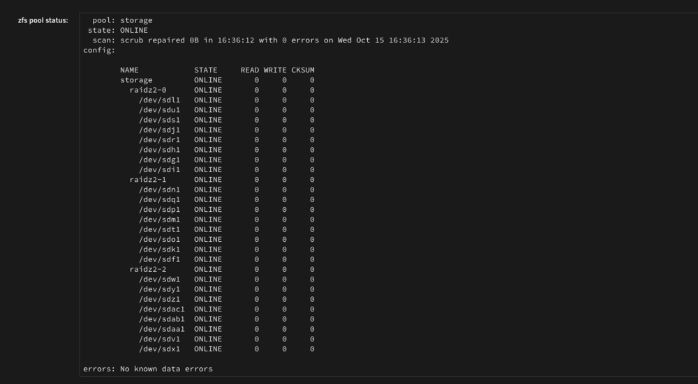Click device /dev/sdt1
The width and height of the screenshot is (698, 384).
[x=159, y=229]
